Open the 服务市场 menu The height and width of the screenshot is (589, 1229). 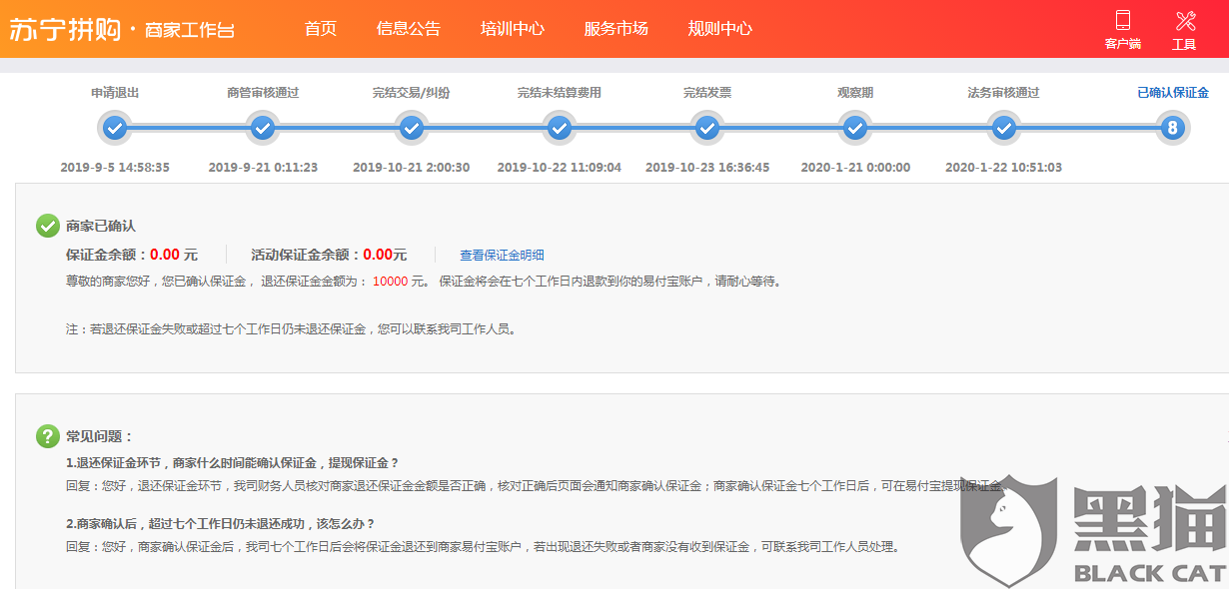coord(616,29)
